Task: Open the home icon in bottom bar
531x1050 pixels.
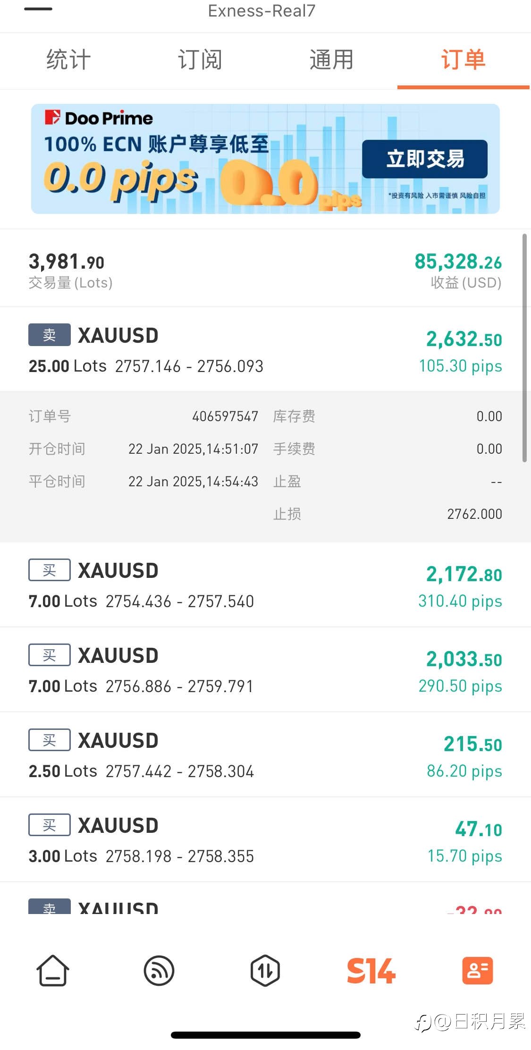Action: click(53, 971)
